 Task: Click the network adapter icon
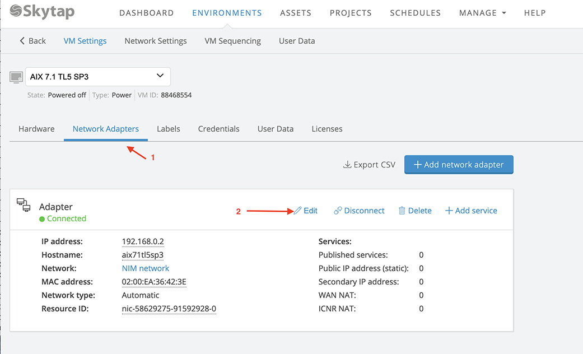(x=24, y=205)
